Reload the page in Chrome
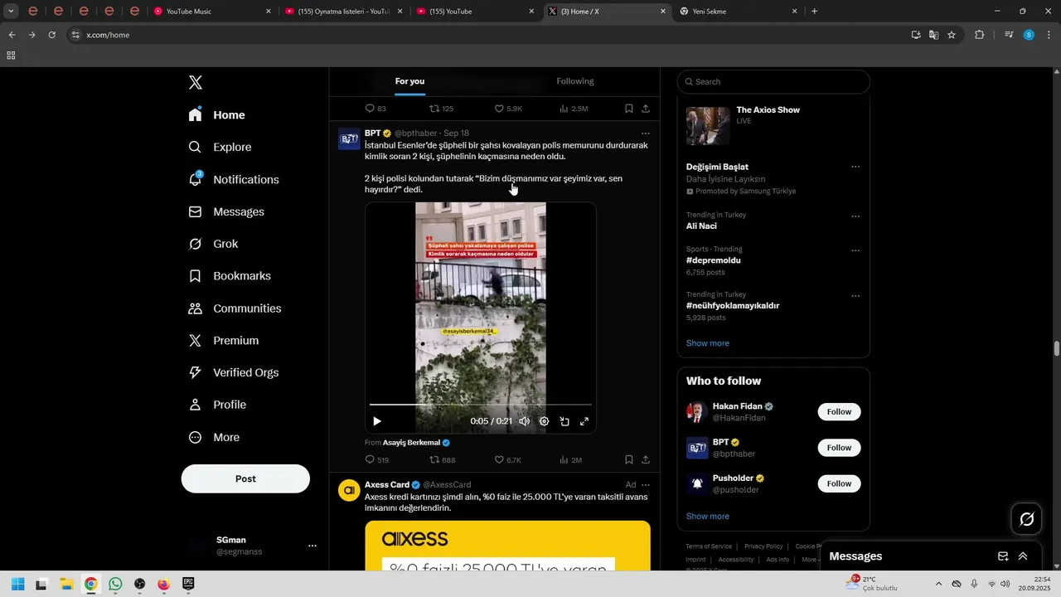The width and height of the screenshot is (1061, 597). [x=51, y=35]
